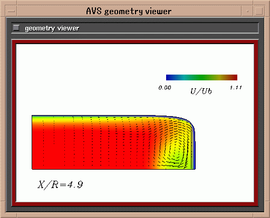Pick the dark red end of color legend
Screen dimensions: 270x218
(x=234, y=77)
